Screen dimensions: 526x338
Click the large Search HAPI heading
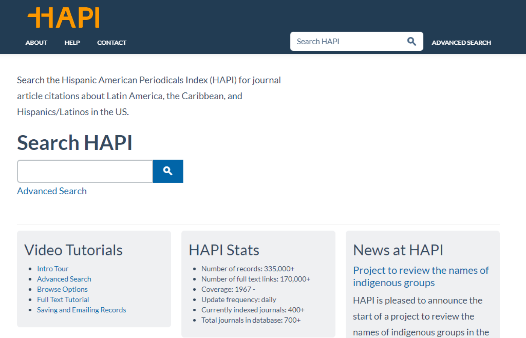75,143
